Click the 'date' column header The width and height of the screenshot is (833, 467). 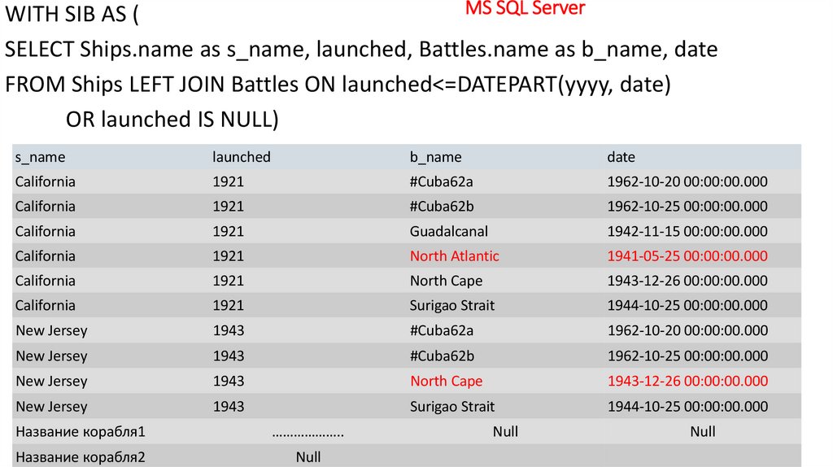pyautogui.click(x=621, y=157)
